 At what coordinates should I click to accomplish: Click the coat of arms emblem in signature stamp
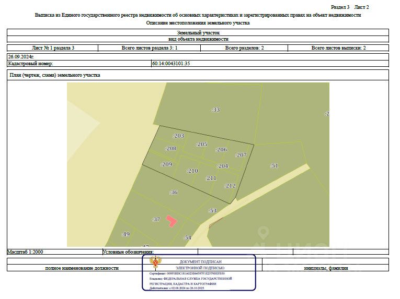click(155, 263)
